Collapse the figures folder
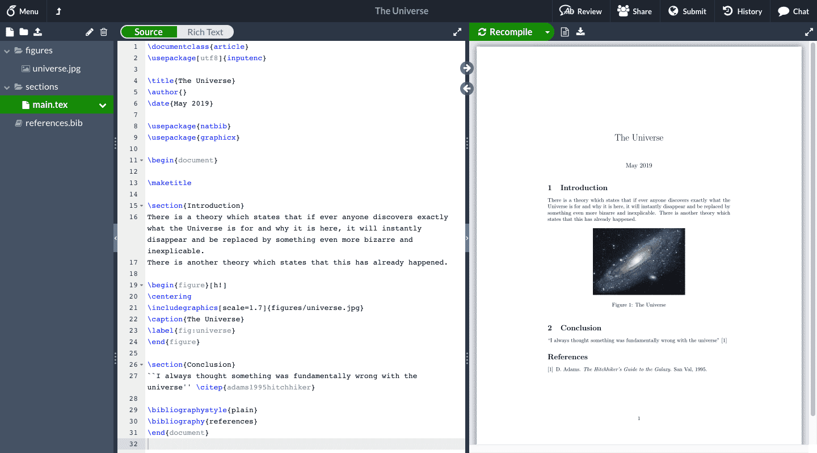817x453 pixels. click(6, 50)
